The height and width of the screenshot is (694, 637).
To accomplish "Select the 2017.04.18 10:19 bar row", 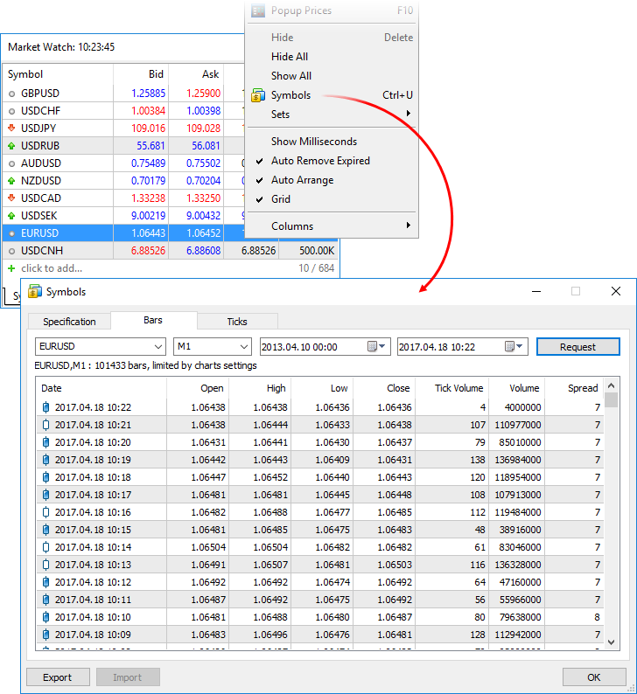I will tap(320, 460).
